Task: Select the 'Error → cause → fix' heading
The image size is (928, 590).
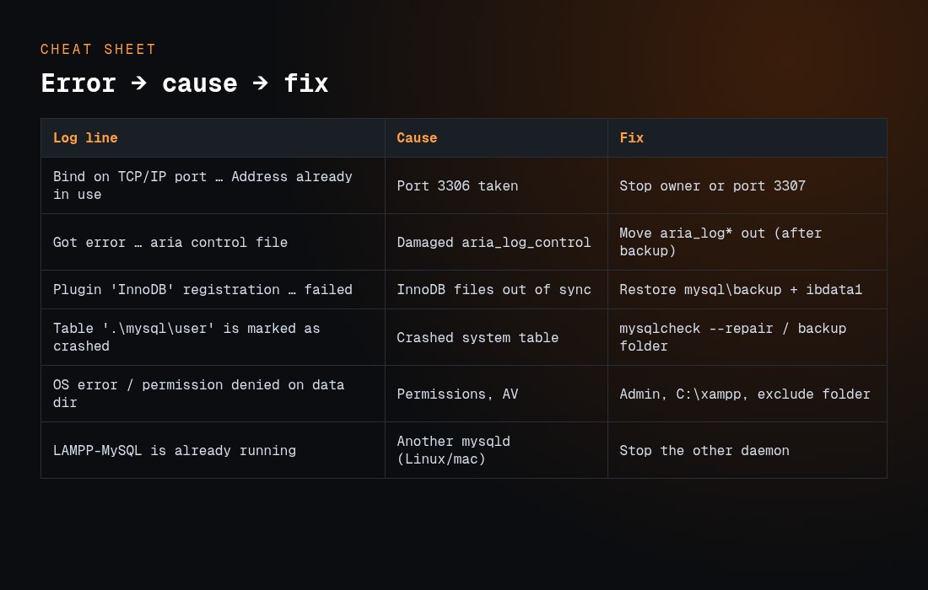Action: [x=185, y=83]
